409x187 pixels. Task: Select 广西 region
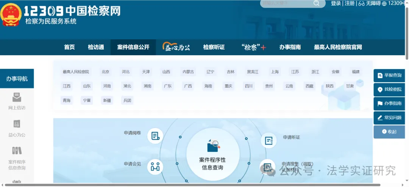coord(188,86)
